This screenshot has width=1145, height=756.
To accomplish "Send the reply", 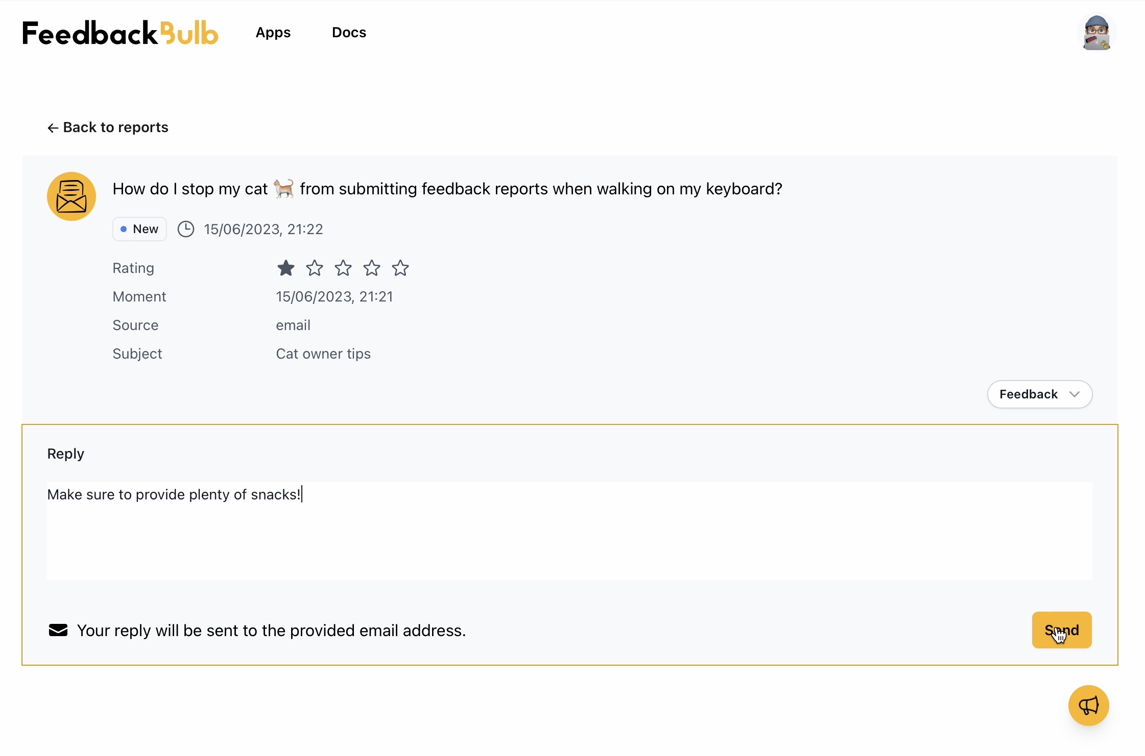I will click(1062, 630).
